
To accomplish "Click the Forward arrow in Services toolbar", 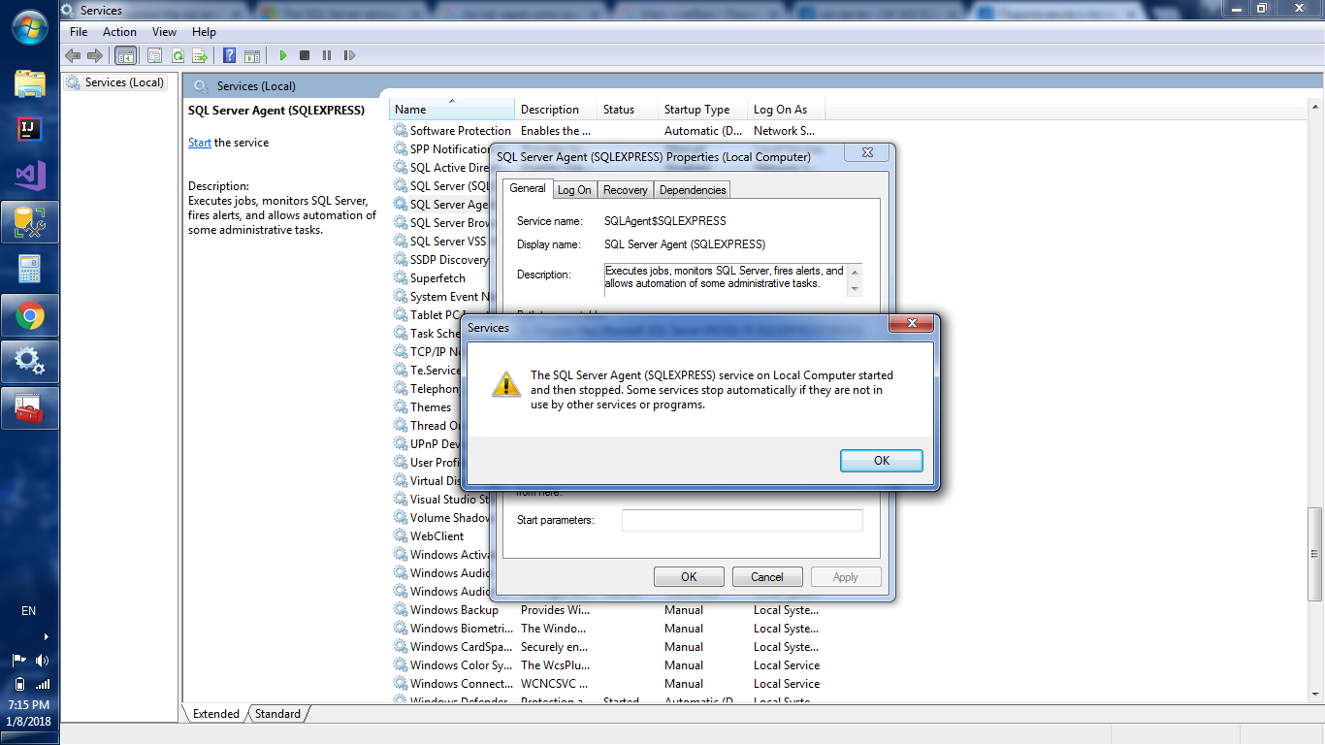I will pyautogui.click(x=95, y=56).
